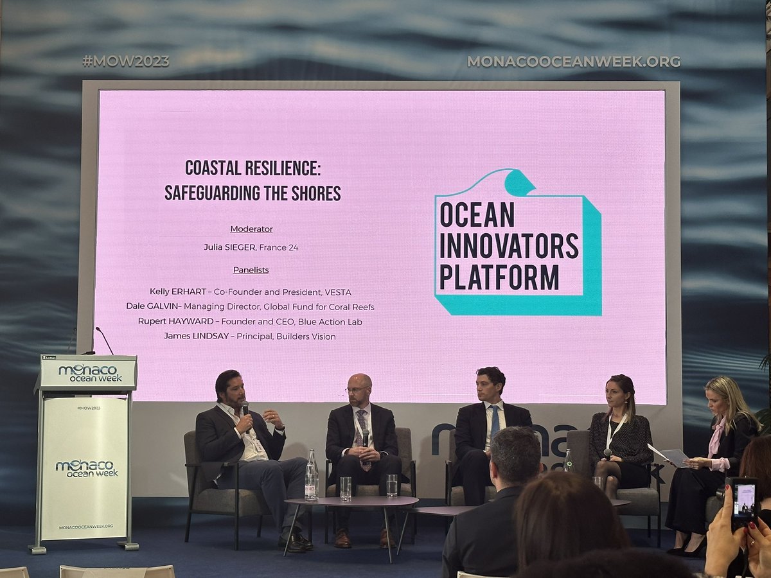This screenshot has height=578, width=771.
Task: Click the MONACOOCEANWEEK.ORG text on the backdrop
Action: pyautogui.click(x=574, y=62)
